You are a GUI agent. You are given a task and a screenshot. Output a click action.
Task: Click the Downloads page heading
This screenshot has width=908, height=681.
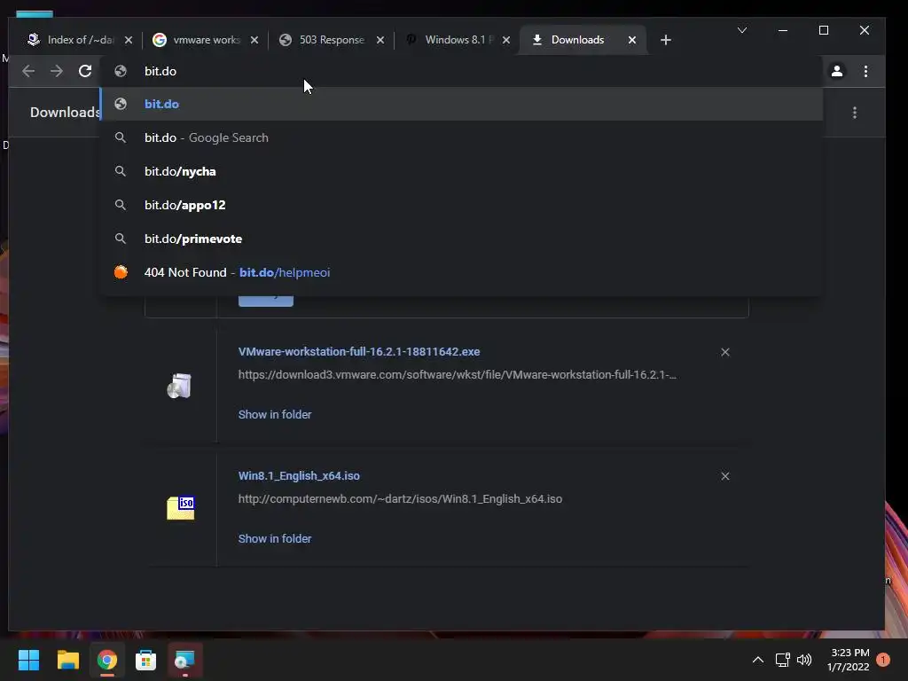coord(65,113)
